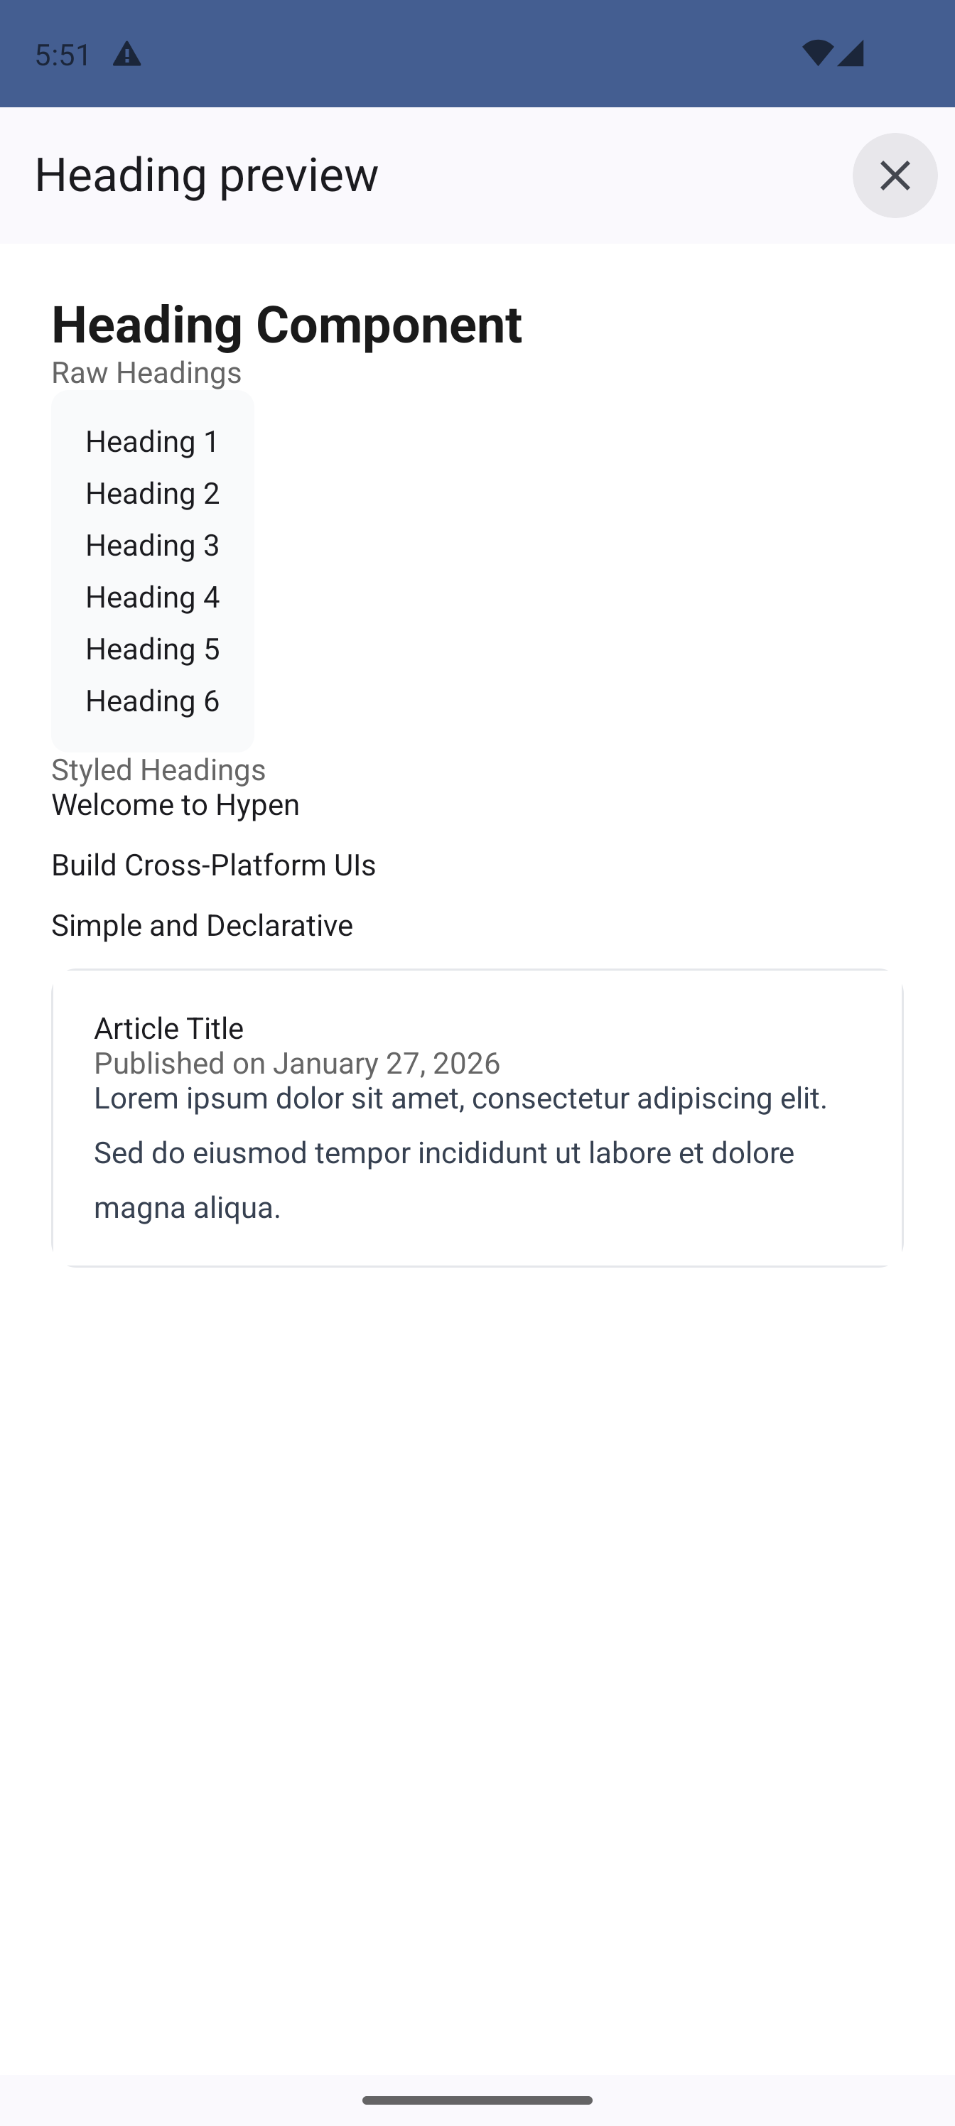Viewport: 955px width, 2126px height.
Task: Tap the home gesture bar
Action: click(477, 2100)
